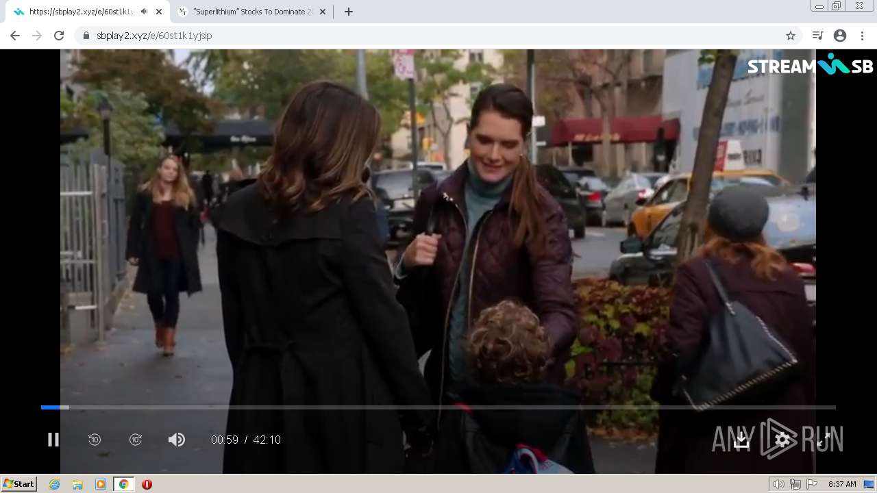The height and width of the screenshot is (493, 877).
Task: Open Chrome three-dot menu
Action: click(862, 36)
